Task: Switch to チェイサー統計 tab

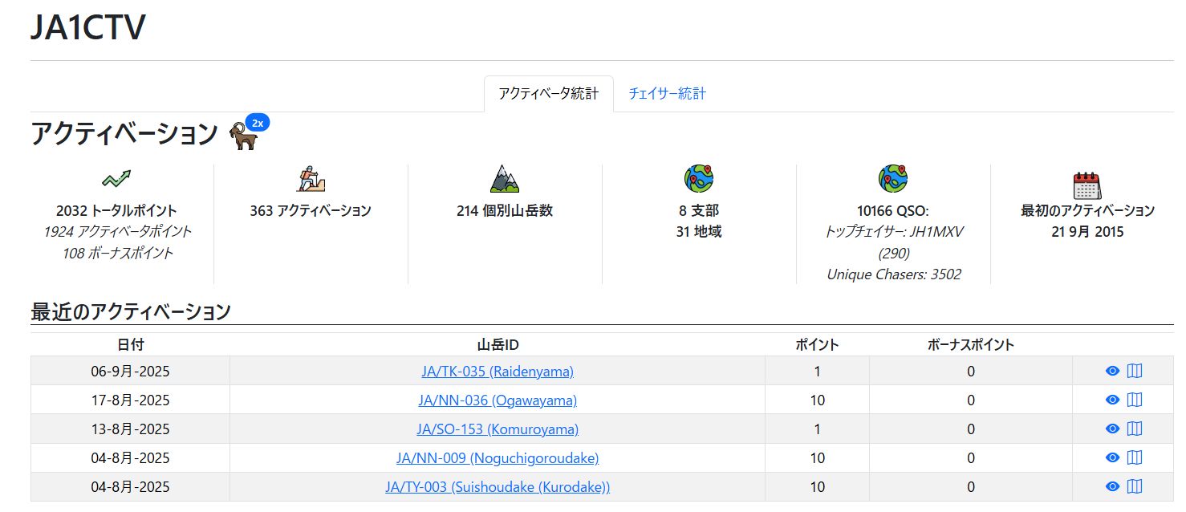Action: coord(667,94)
